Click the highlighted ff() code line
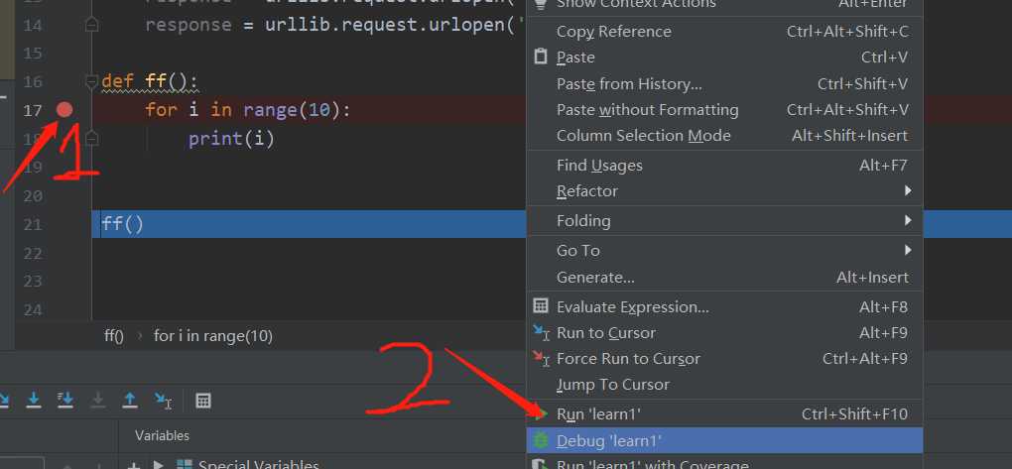 click(123, 224)
